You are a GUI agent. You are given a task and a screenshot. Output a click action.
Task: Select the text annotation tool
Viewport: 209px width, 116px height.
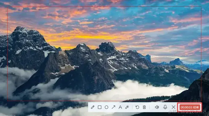120,107
